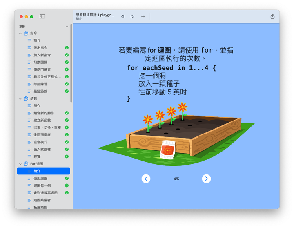This screenshot has height=228, width=294.
Task: Go to previous page with left triangle toolbar button
Action: (x=122, y=16)
